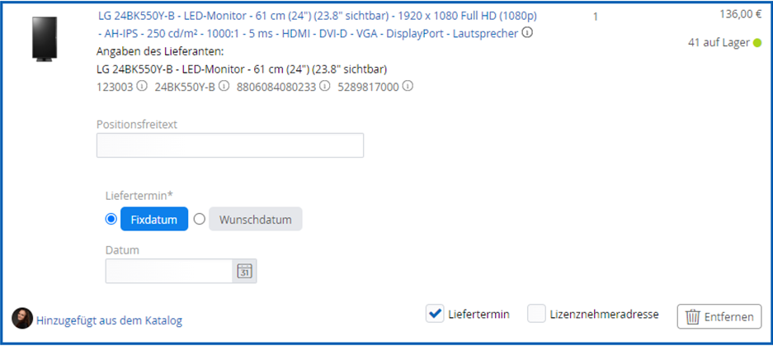
Task: Open the calendar date picker icon
Action: [x=244, y=271]
